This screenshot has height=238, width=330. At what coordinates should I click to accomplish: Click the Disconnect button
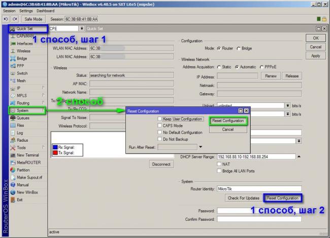[x=161, y=165]
